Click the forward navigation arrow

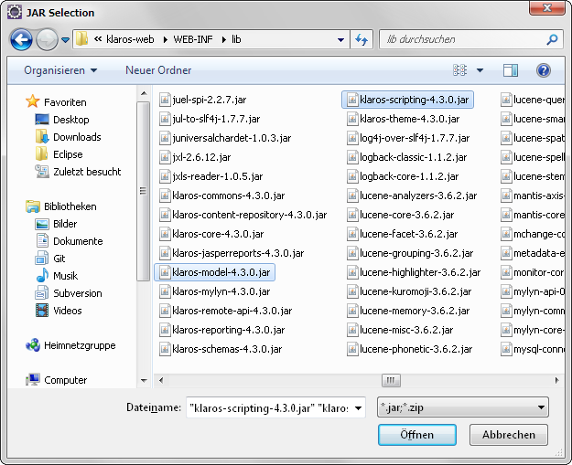tap(47, 39)
